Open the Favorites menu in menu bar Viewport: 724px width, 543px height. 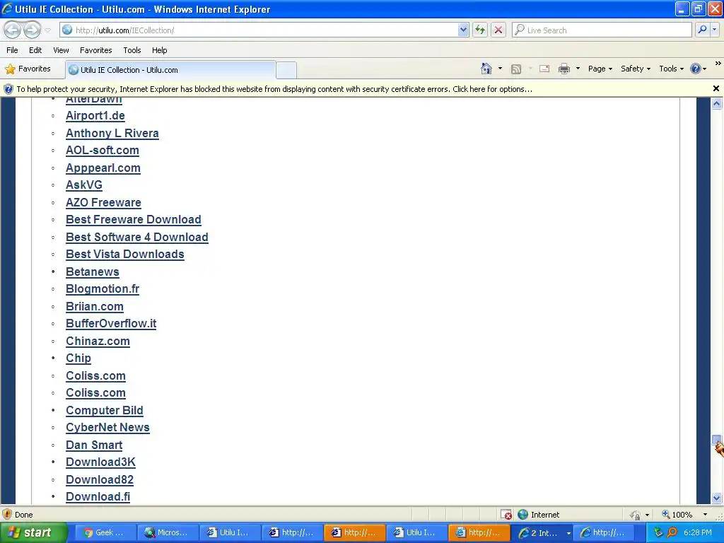pyautogui.click(x=95, y=50)
